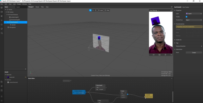Click the upload/export icon in lower sidebar
The image size is (203, 103).
(x=2, y=90)
